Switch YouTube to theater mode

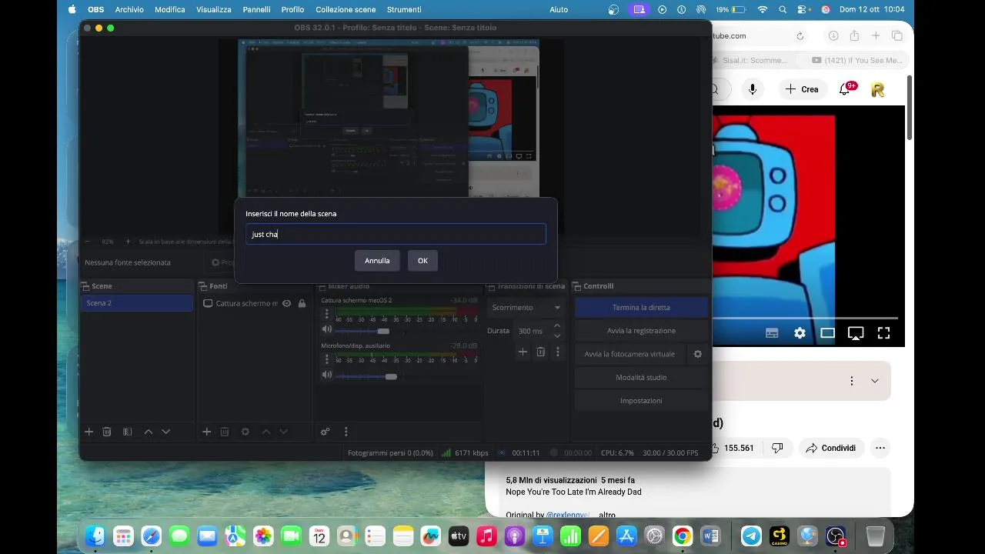[x=827, y=333]
